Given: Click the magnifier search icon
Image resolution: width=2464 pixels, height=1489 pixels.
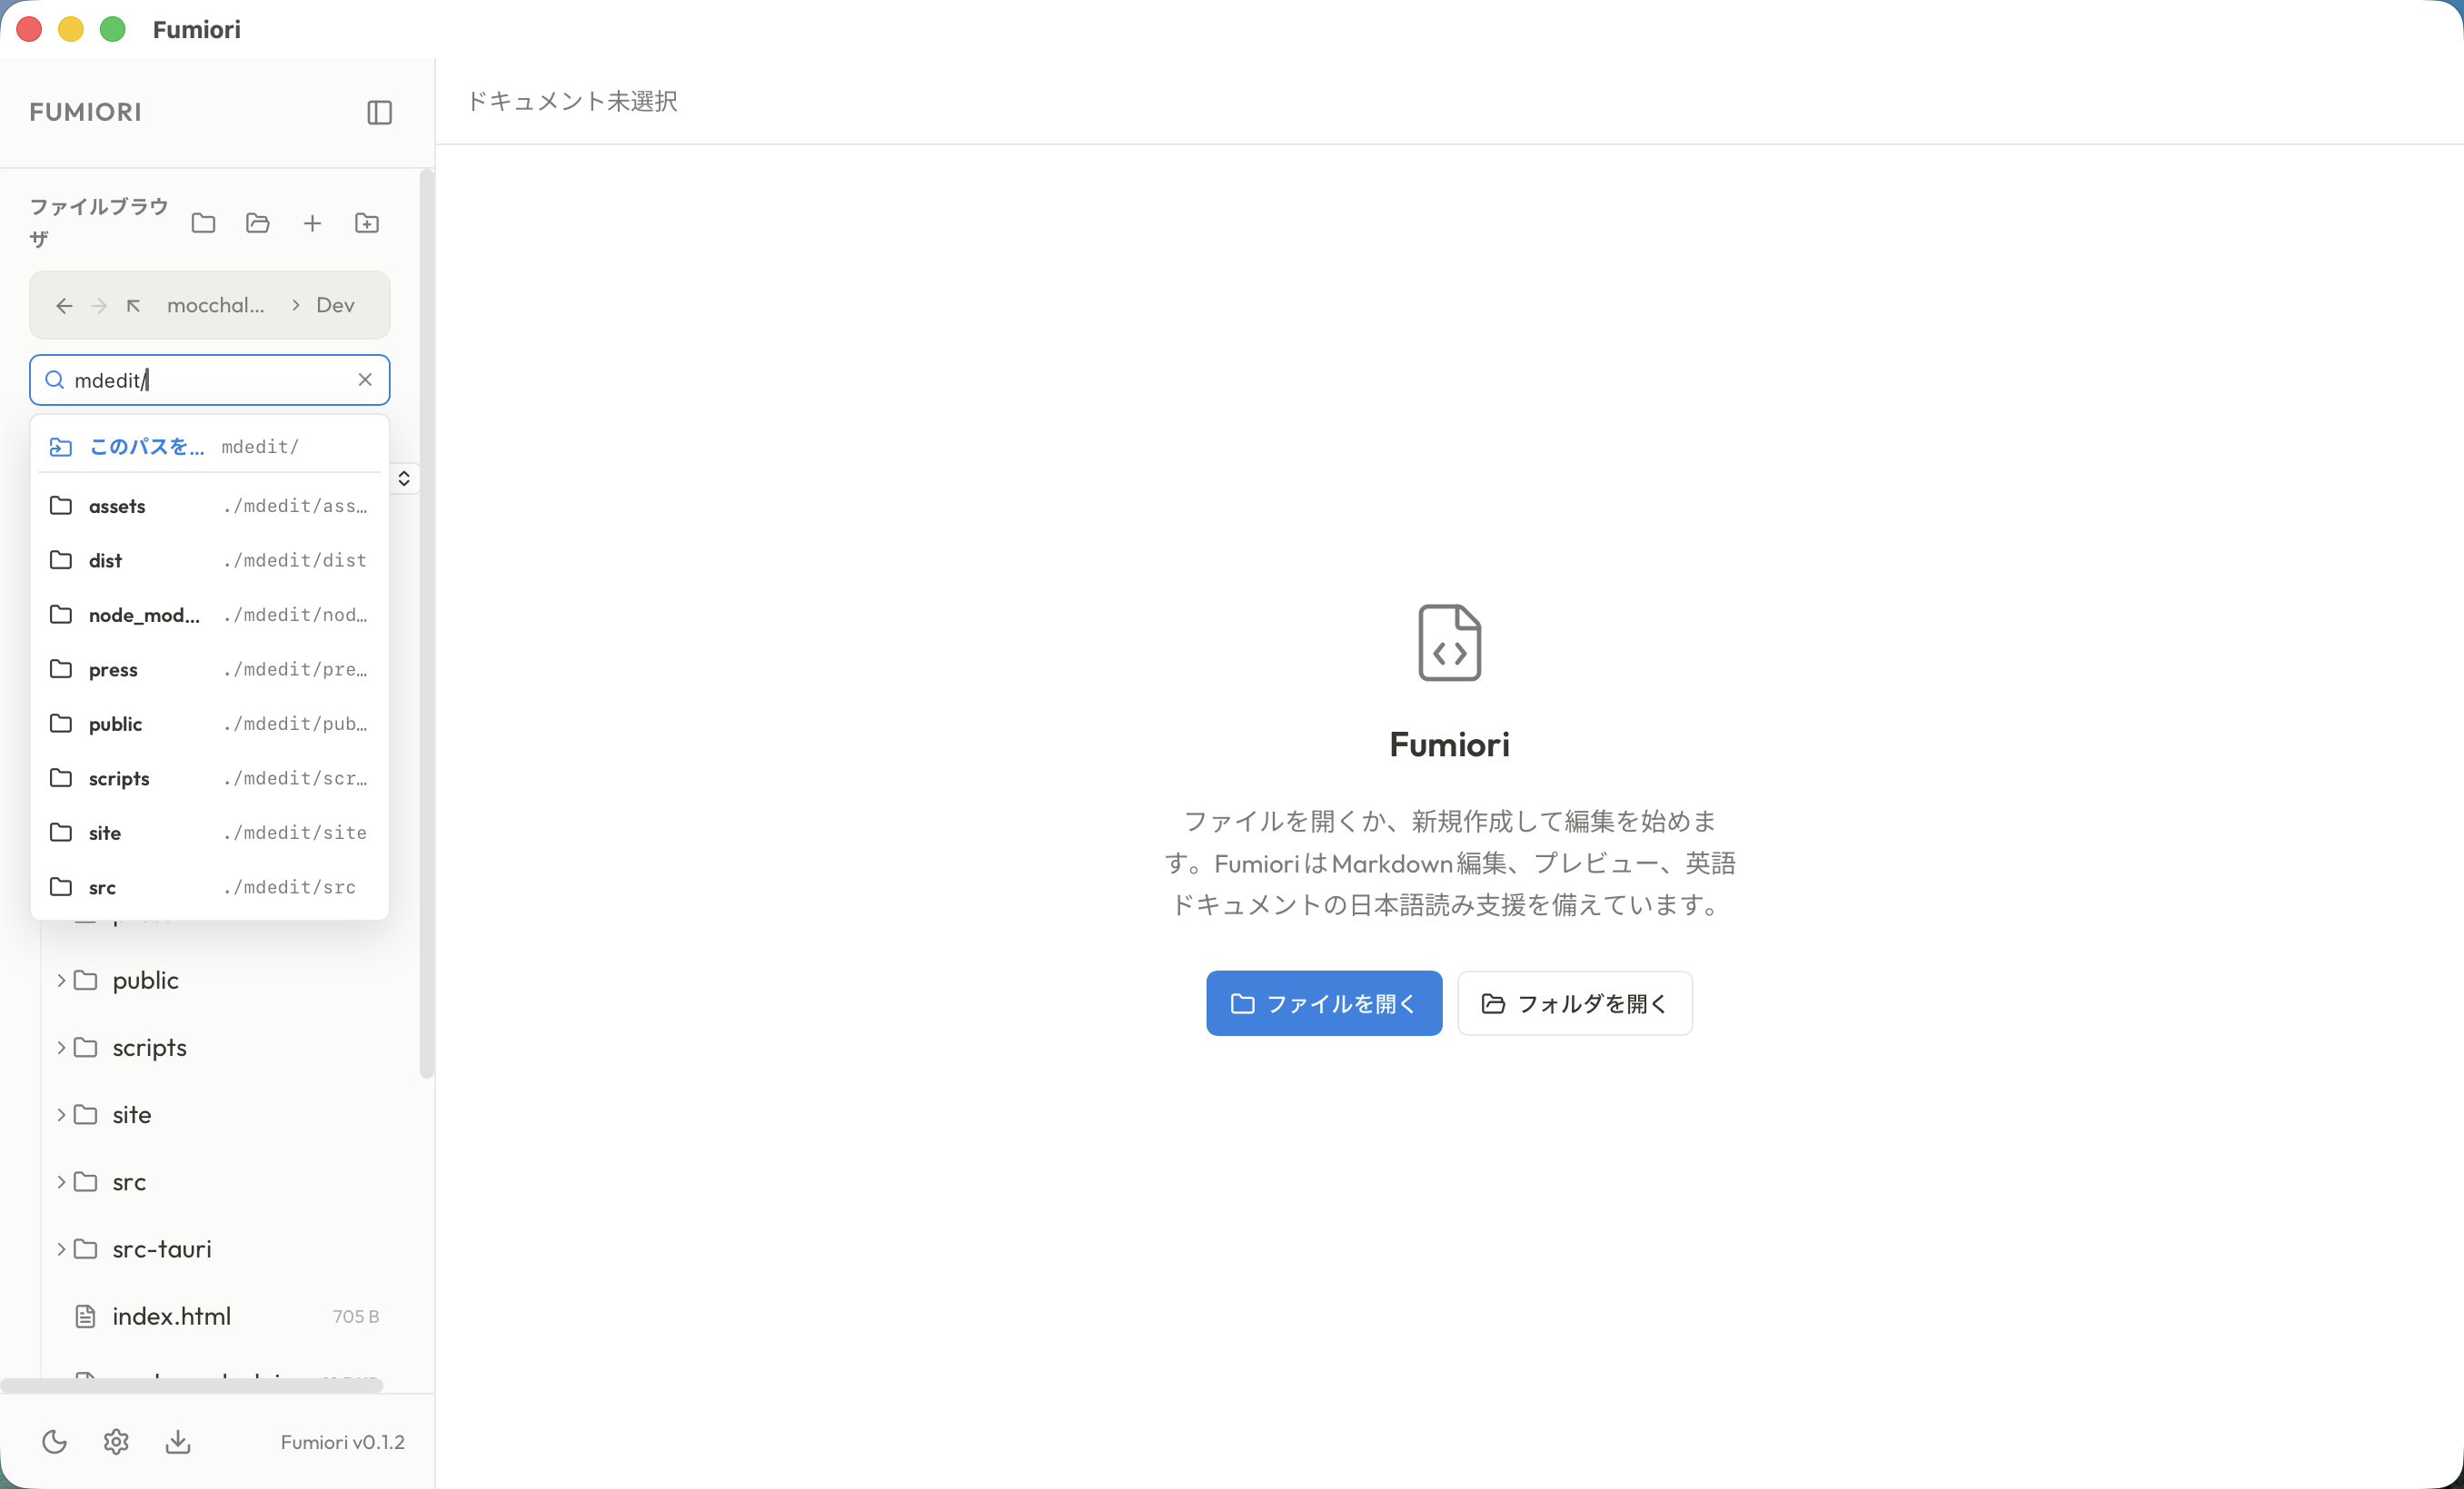Looking at the screenshot, I should (55, 380).
